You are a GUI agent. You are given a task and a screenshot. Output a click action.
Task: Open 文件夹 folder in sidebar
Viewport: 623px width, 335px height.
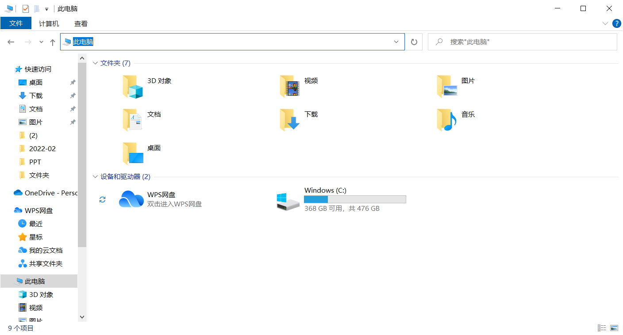click(39, 175)
